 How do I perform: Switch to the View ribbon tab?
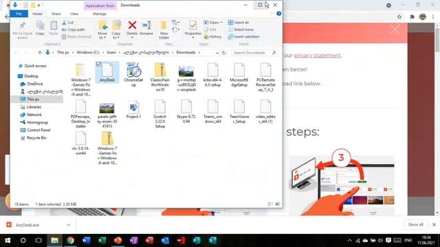pos(74,14)
